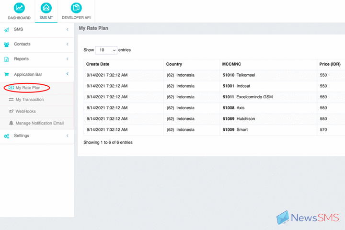Click the Contacts people icon

click(x=7, y=45)
